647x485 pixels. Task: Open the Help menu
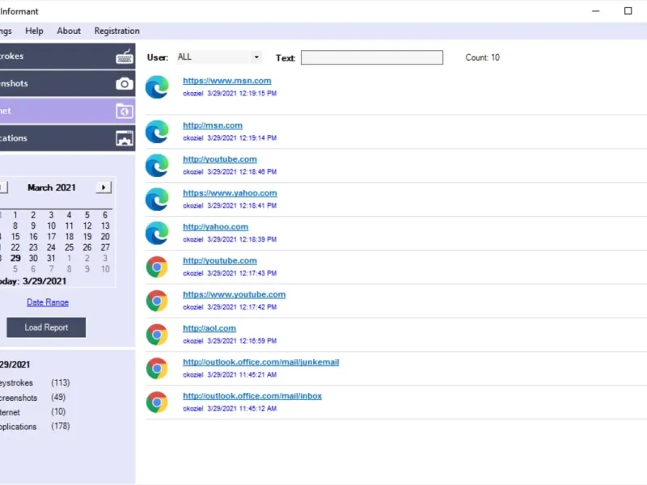click(x=34, y=31)
